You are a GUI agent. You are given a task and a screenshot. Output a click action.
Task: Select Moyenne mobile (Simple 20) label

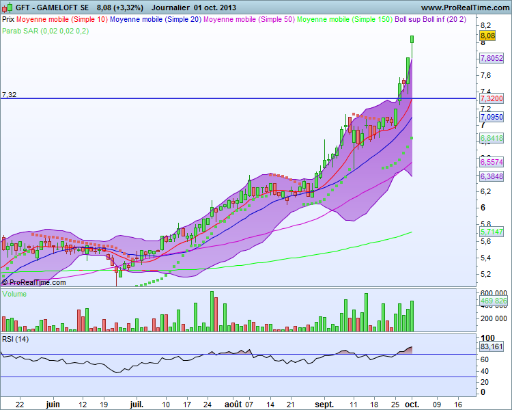point(156,19)
